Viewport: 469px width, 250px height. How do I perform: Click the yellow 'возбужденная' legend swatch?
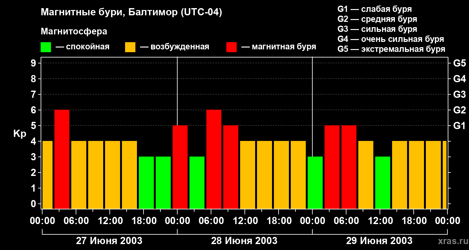click(x=130, y=47)
